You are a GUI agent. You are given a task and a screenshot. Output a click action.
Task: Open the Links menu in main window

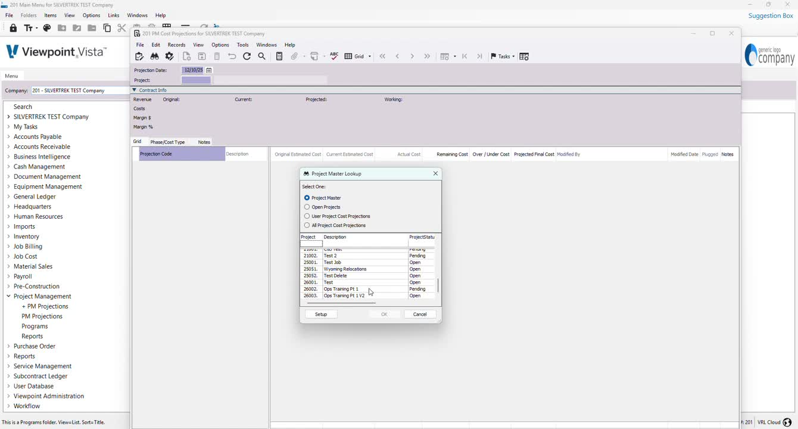[114, 15]
